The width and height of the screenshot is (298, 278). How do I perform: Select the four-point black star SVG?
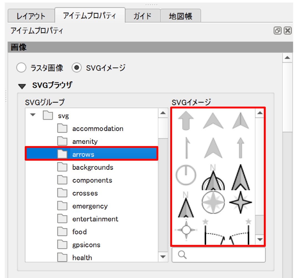pyautogui.click(x=240, y=202)
